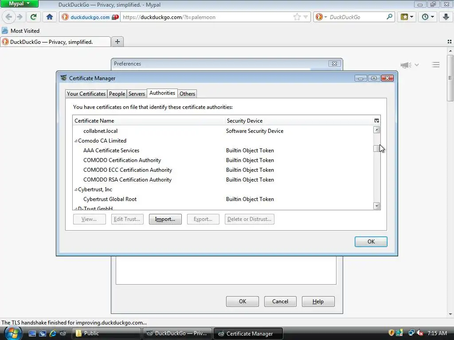
Task: Click Help in the Preferences window
Action: point(318,301)
